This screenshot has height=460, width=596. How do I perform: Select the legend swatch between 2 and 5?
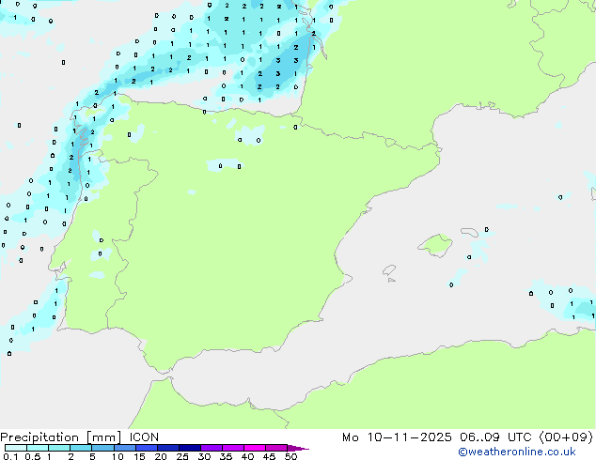coord(81,448)
